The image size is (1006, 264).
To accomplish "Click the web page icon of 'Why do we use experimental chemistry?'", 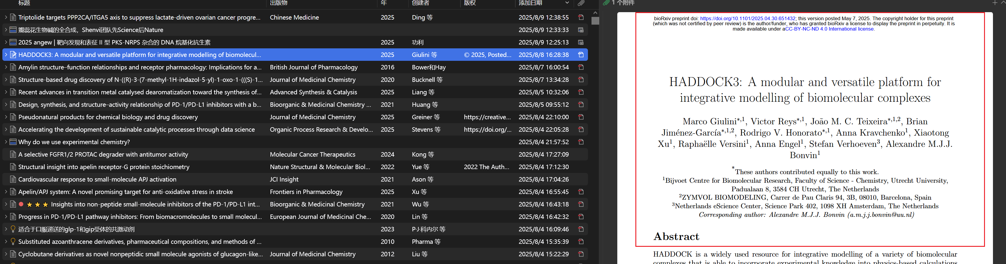I will tap(13, 142).
